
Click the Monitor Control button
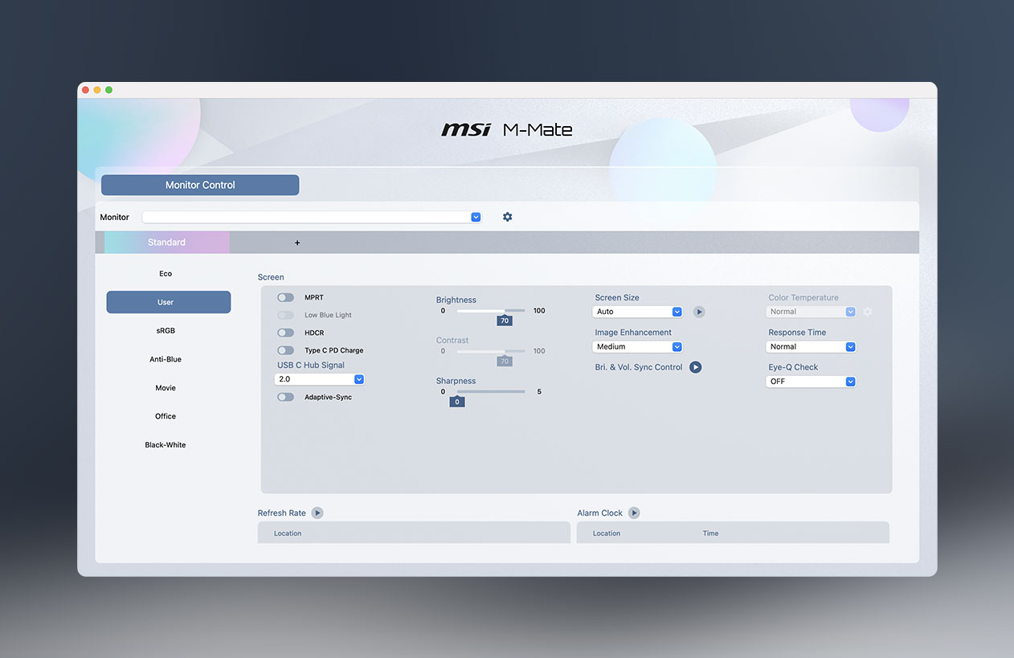199,185
